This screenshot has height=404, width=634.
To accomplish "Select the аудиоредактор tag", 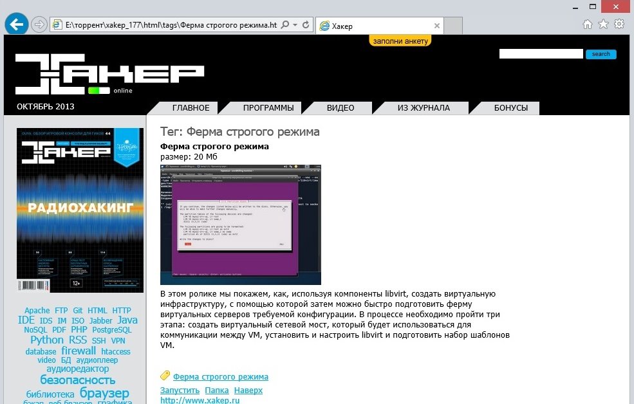I will pyautogui.click(x=78, y=369).
